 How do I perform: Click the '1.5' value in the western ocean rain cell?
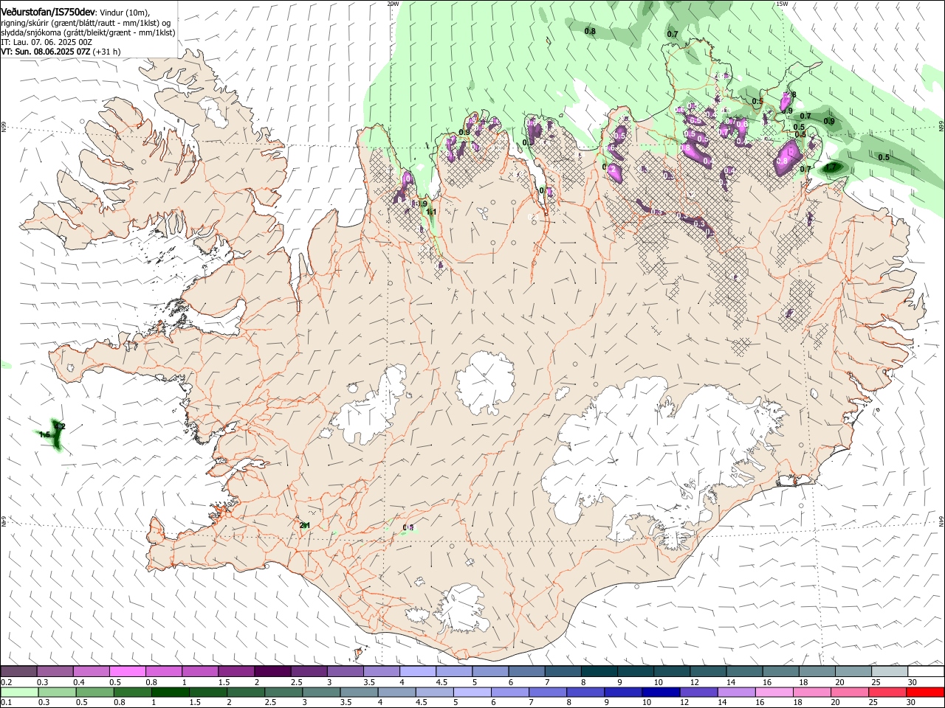[x=45, y=434]
